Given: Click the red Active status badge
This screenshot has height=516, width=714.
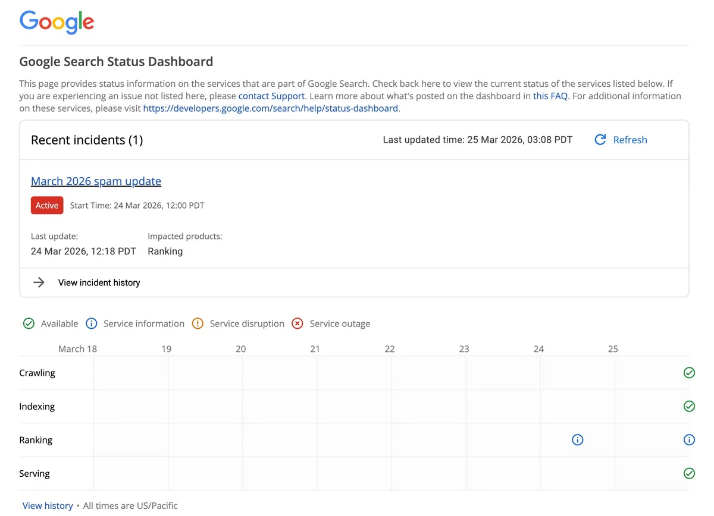Looking at the screenshot, I should (x=47, y=205).
